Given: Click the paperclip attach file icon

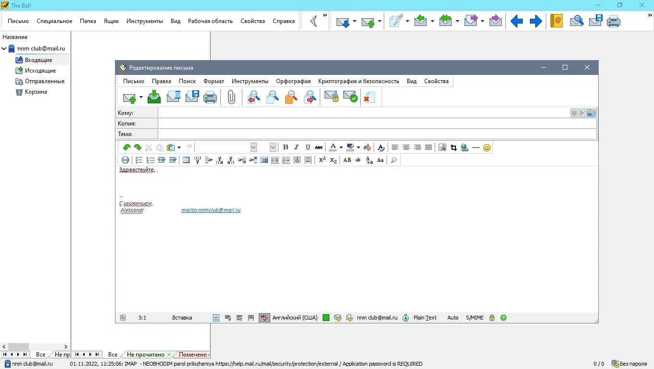Looking at the screenshot, I should pyautogui.click(x=231, y=97).
